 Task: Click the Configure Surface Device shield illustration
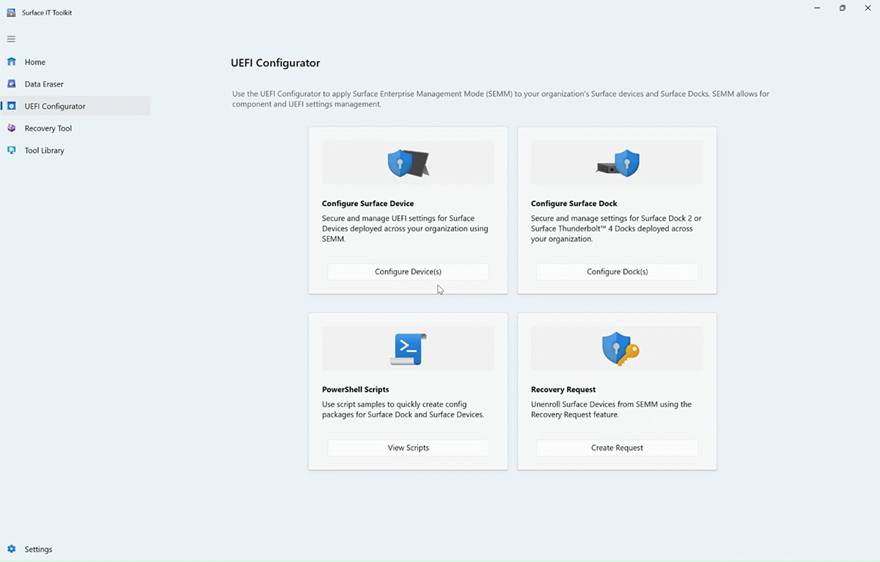(x=408, y=162)
